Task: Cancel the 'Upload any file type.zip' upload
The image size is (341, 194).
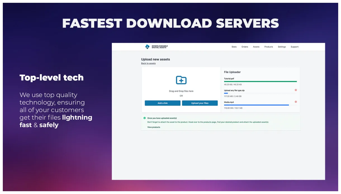Action: pyautogui.click(x=296, y=90)
